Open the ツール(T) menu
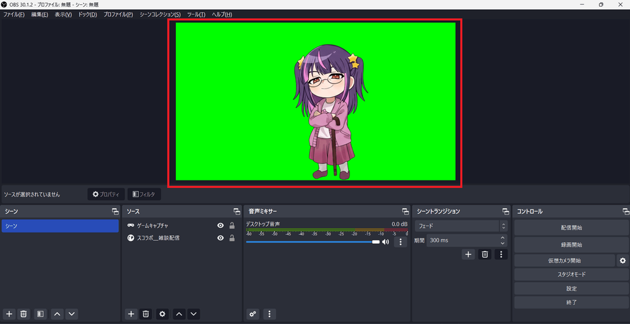 [196, 15]
